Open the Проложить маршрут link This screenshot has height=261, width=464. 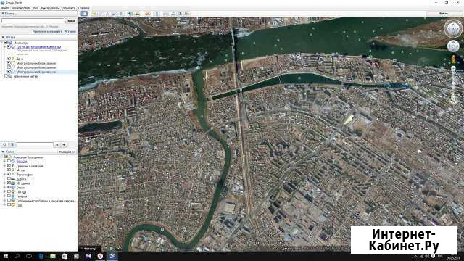tap(47, 31)
